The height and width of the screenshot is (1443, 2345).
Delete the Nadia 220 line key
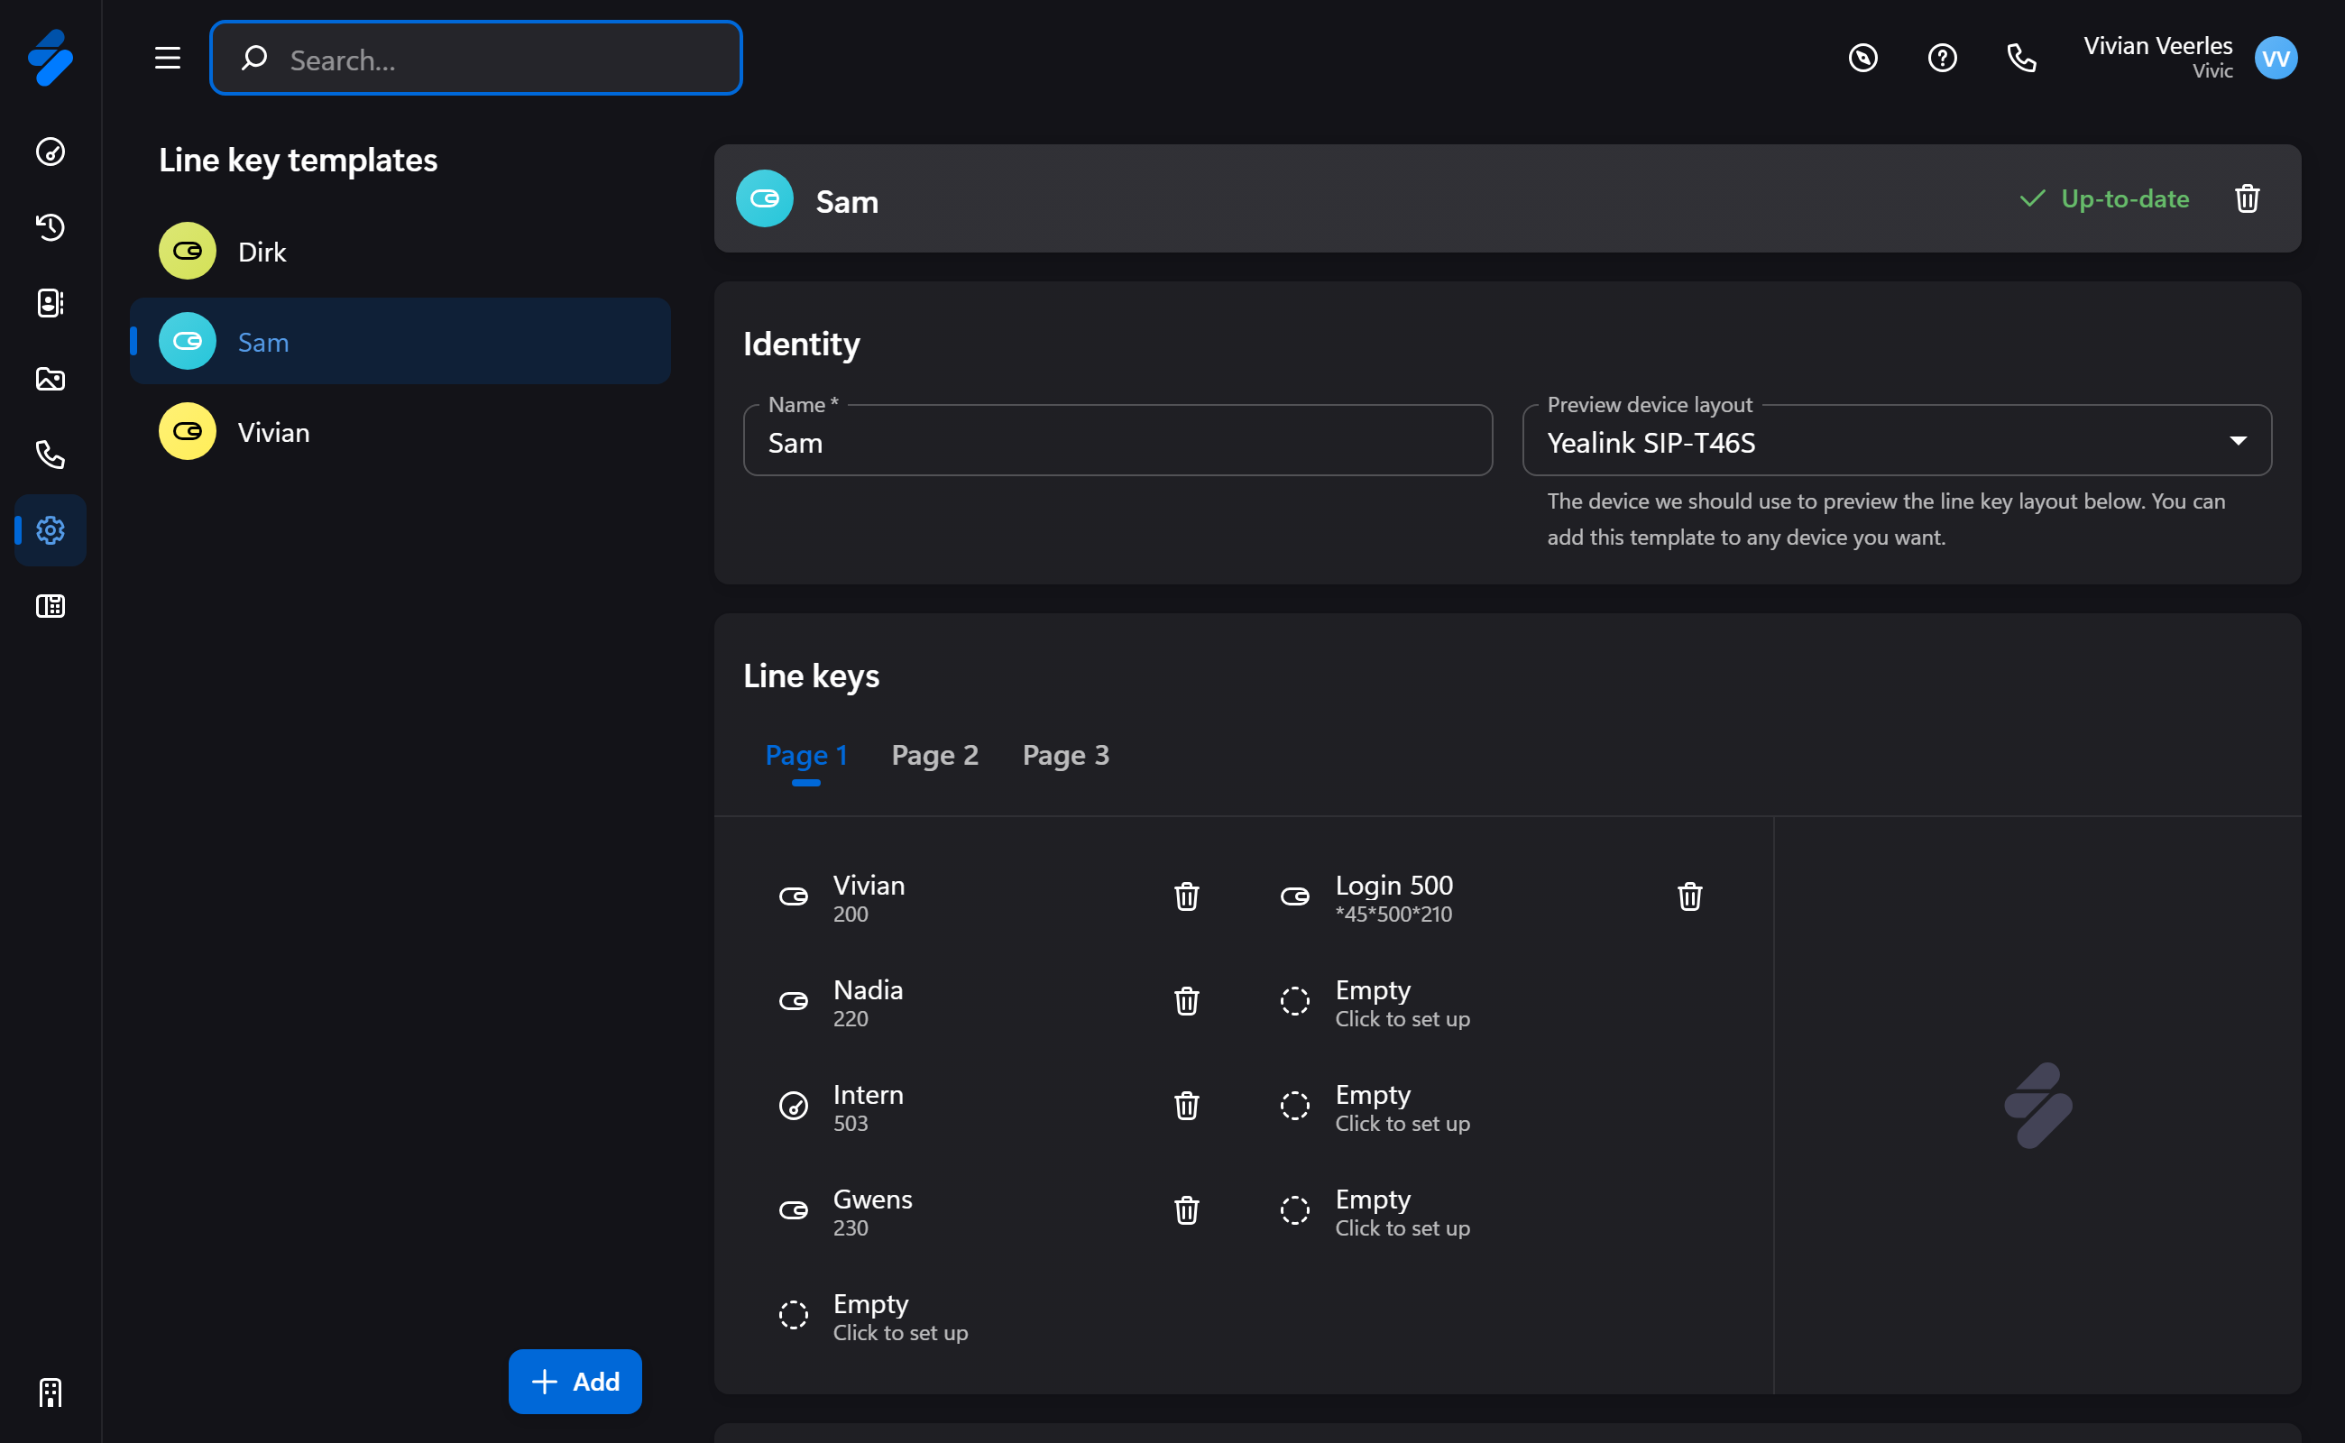1186,1001
